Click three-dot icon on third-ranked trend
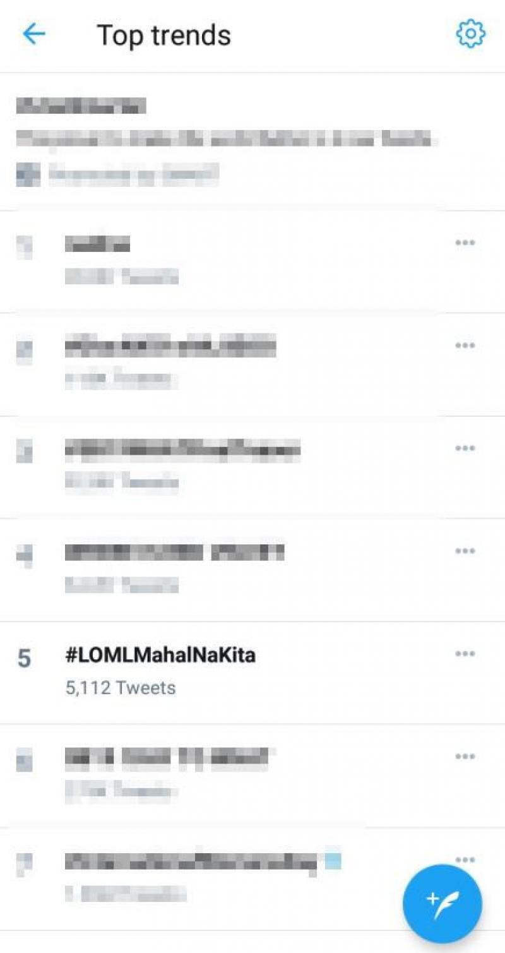The width and height of the screenshot is (505, 953). pos(465,448)
